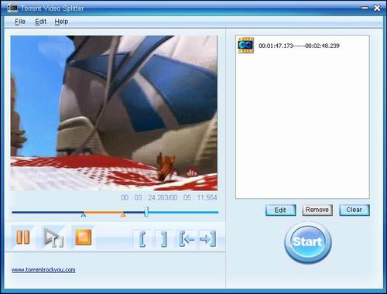Image resolution: width=387 pixels, height=294 pixels.
Task: Click the current time display 00:03:24.263
Action: pos(146,198)
